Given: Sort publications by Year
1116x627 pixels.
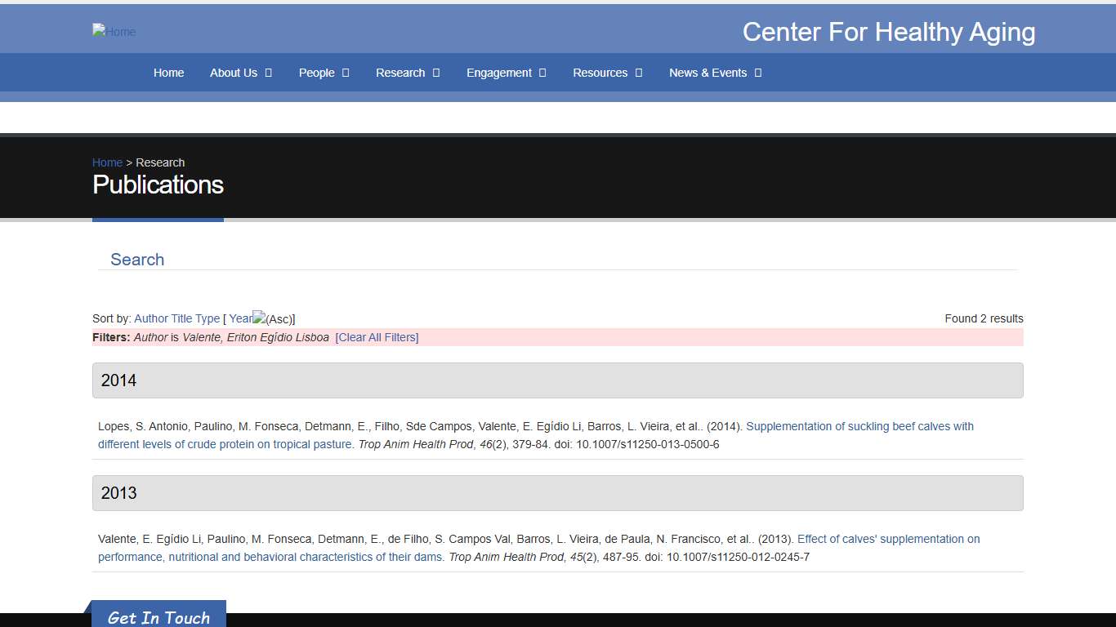Looking at the screenshot, I should point(240,318).
